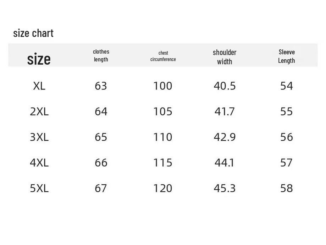
Task: Click the "Sleeve Length" column header
Action: [x=287, y=56]
